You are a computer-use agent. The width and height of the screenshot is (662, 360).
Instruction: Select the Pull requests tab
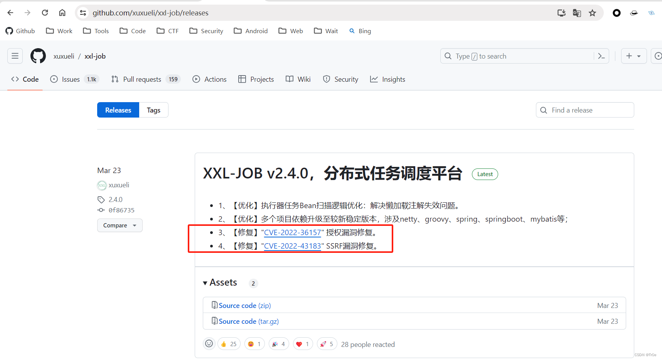[146, 79]
